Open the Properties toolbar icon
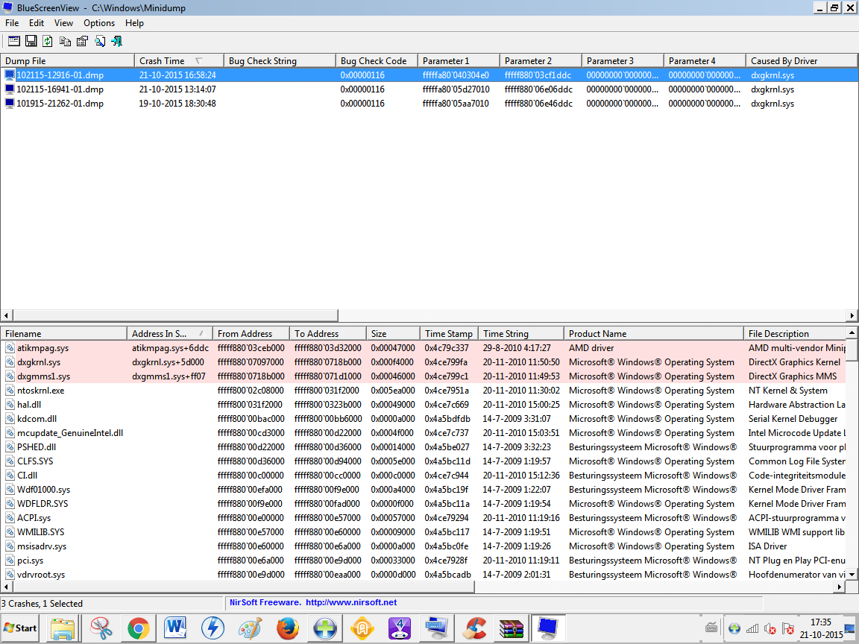859x644 pixels. (x=82, y=41)
